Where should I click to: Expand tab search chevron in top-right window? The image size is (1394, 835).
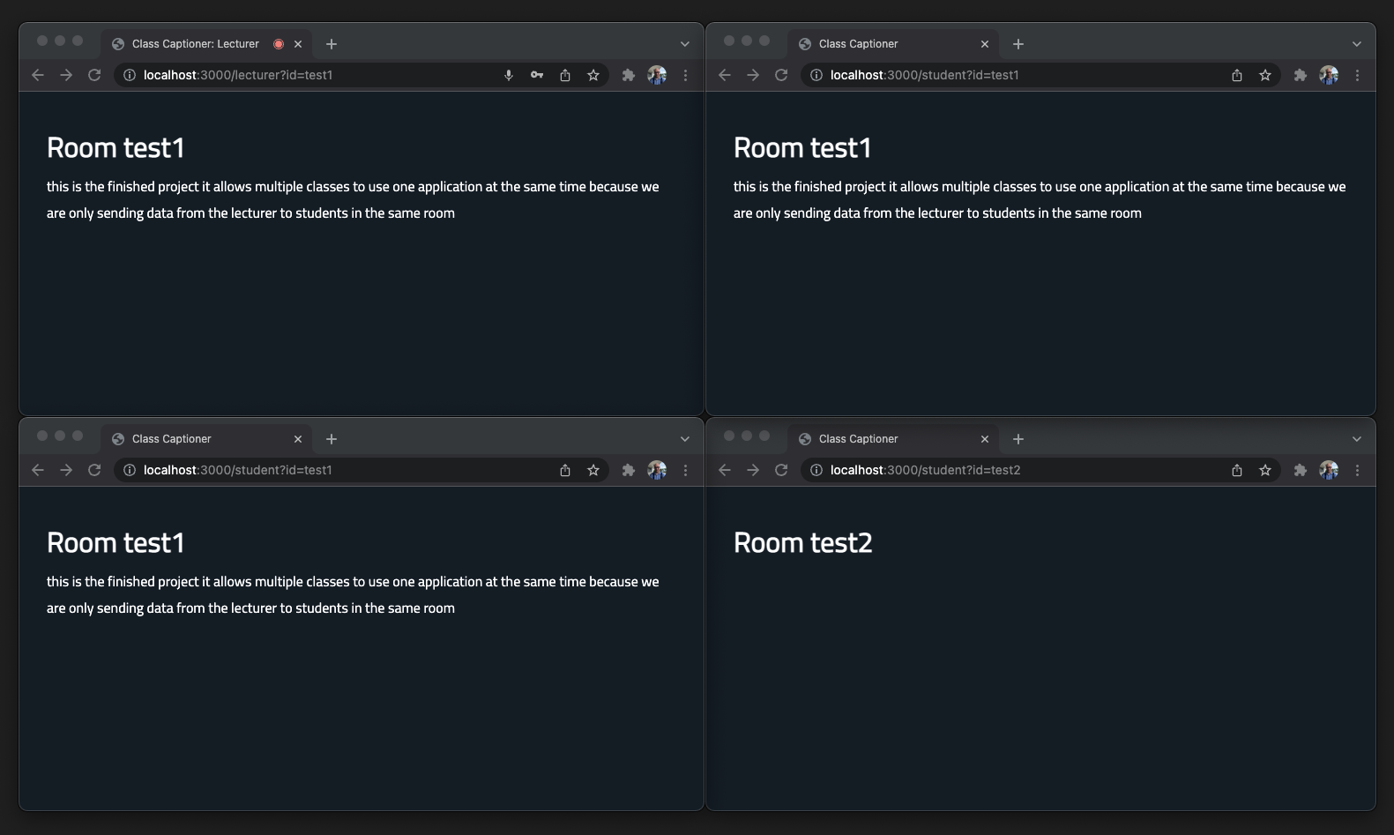coord(1357,44)
